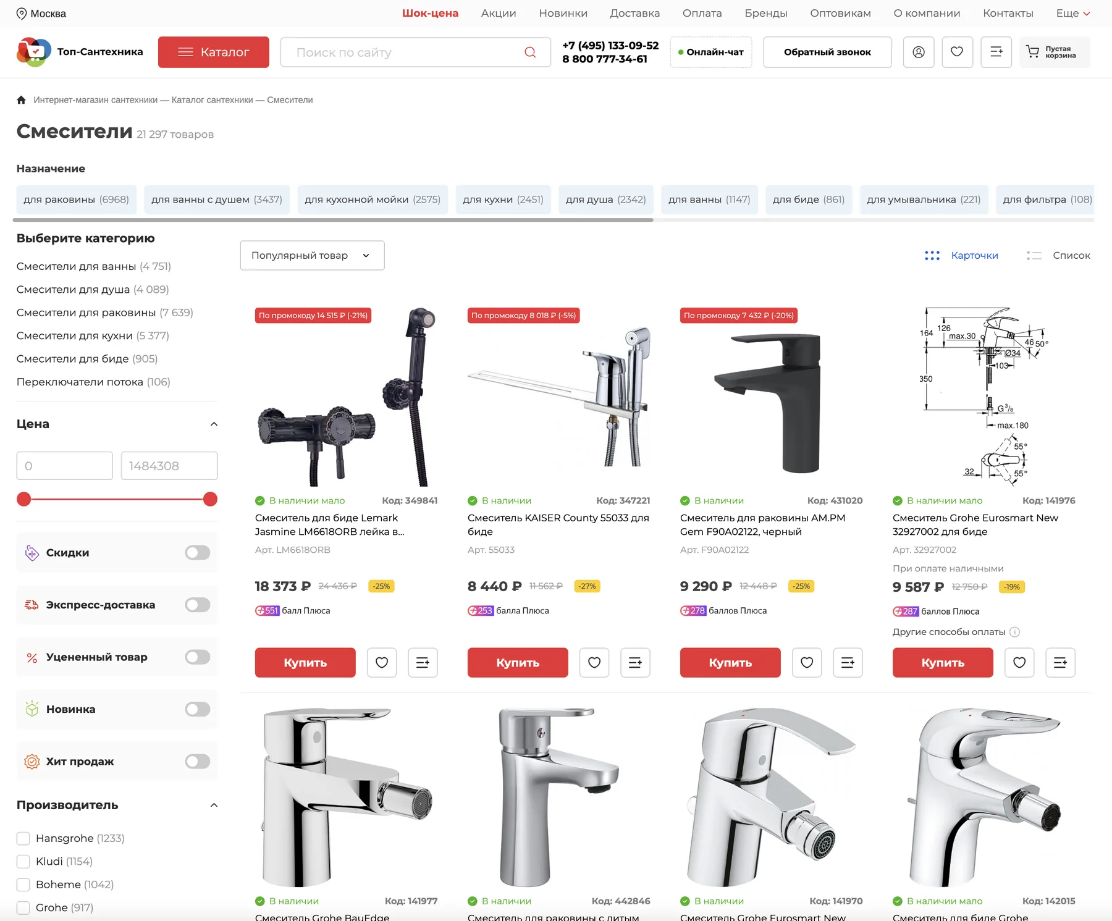Filter by для биде (861) tag

(809, 200)
